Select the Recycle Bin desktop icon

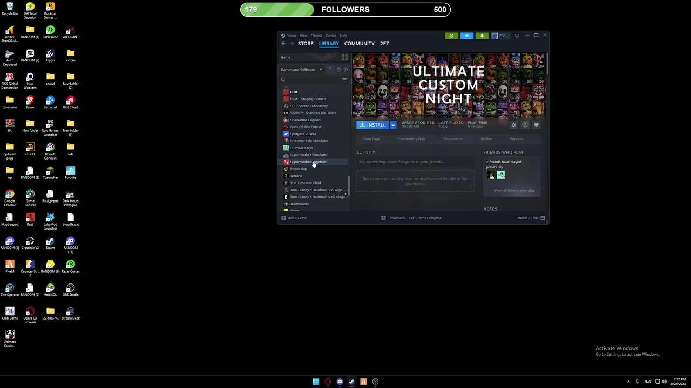tap(10, 9)
